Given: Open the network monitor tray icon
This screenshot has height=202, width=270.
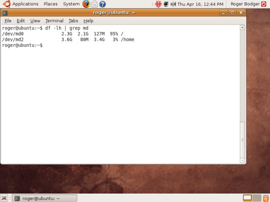Looking at the screenshot, I should tap(166, 4).
